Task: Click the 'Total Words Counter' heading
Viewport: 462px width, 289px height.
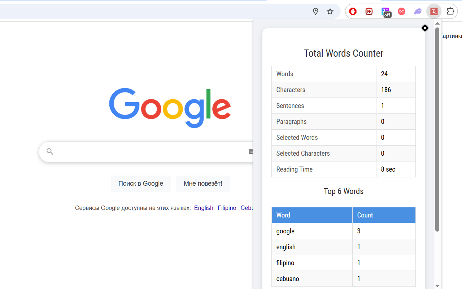Action: 344,53
